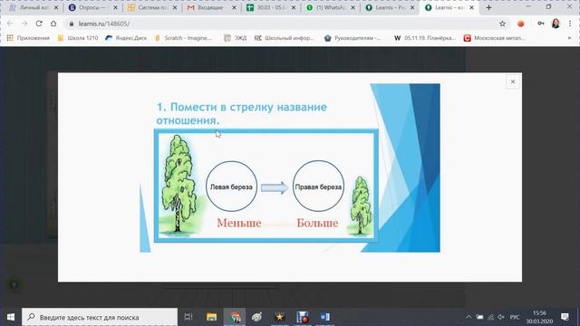The height and width of the screenshot is (326, 580).
Task: Close the Опросы tab
Action: click(x=115, y=7)
